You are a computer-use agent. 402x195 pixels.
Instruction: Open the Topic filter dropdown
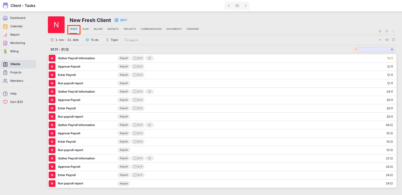point(112,40)
